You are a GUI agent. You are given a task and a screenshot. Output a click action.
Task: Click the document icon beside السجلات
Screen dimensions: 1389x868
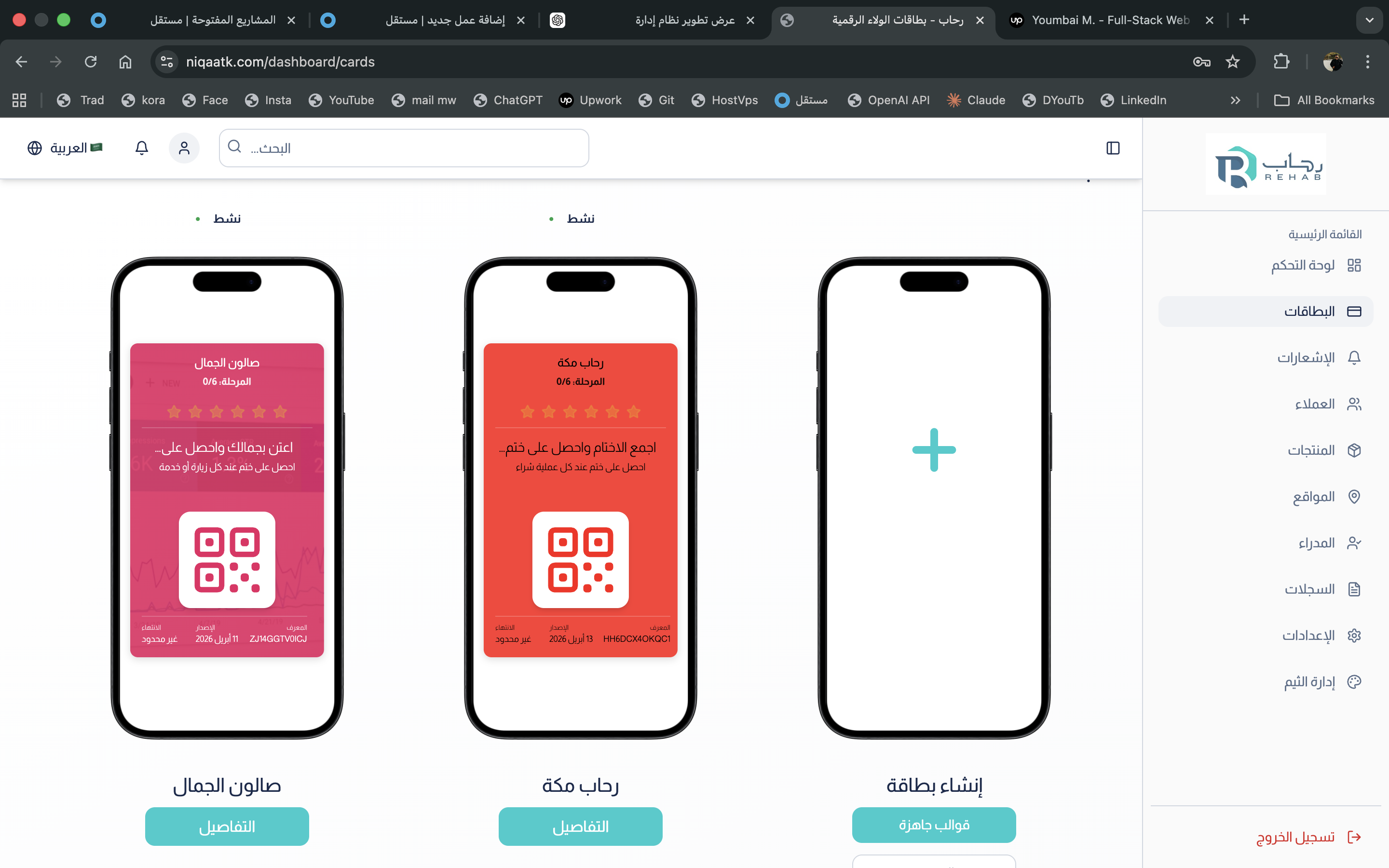click(1354, 590)
